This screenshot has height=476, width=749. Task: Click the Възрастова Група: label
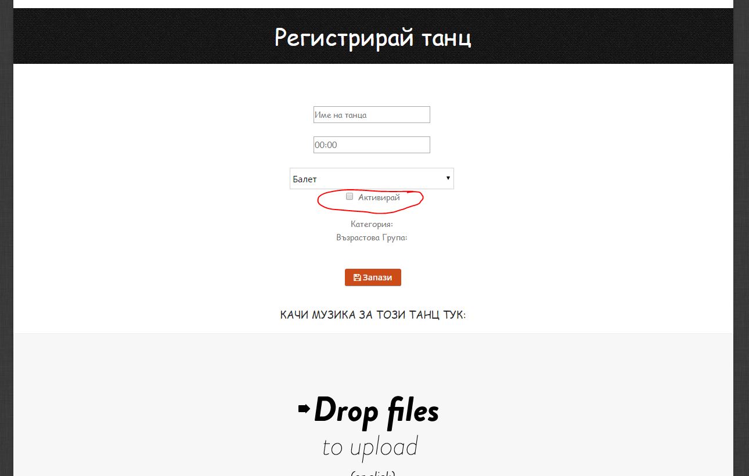(x=372, y=237)
